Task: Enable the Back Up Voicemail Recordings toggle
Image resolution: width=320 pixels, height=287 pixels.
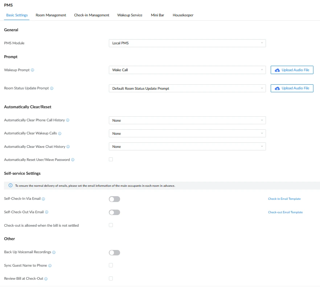Action: 114,252
